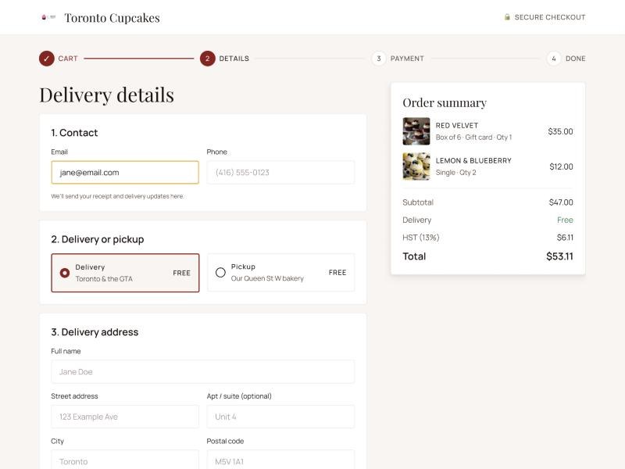Viewport: 625px width, 469px height.
Task: Open the Red Velvet cupcake thumbnail
Action: click(416, 131)
